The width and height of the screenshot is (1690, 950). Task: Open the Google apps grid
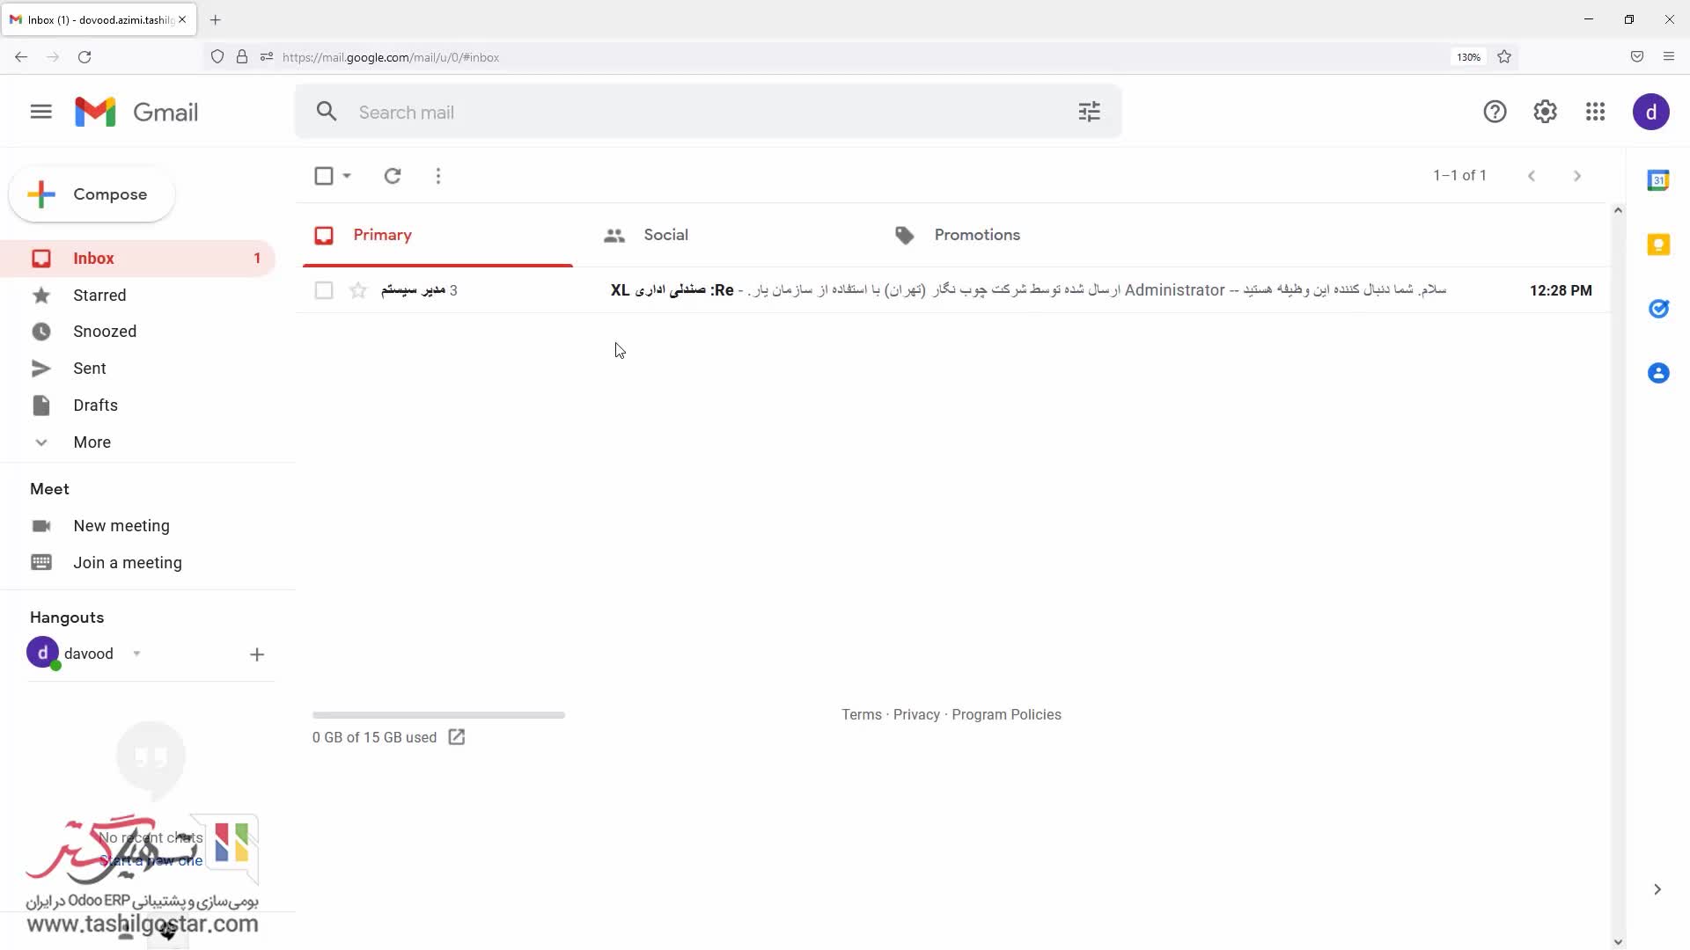(x=1595, y=112)
